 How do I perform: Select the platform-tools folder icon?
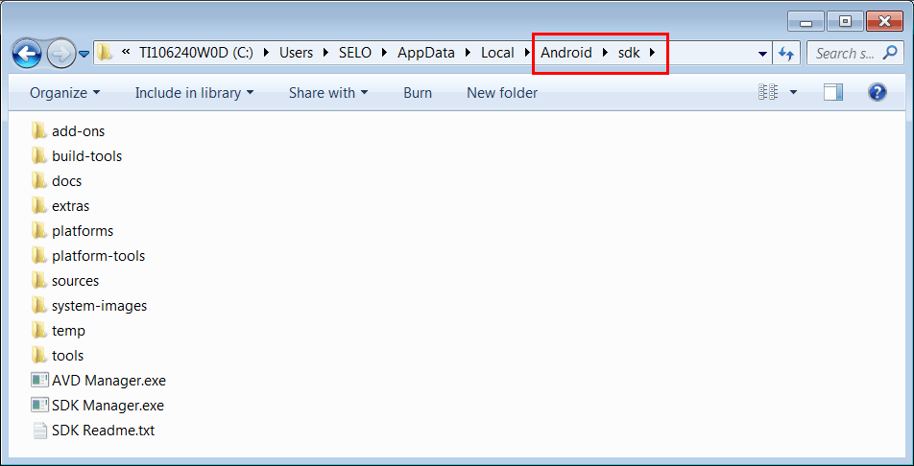click(38, 255)
